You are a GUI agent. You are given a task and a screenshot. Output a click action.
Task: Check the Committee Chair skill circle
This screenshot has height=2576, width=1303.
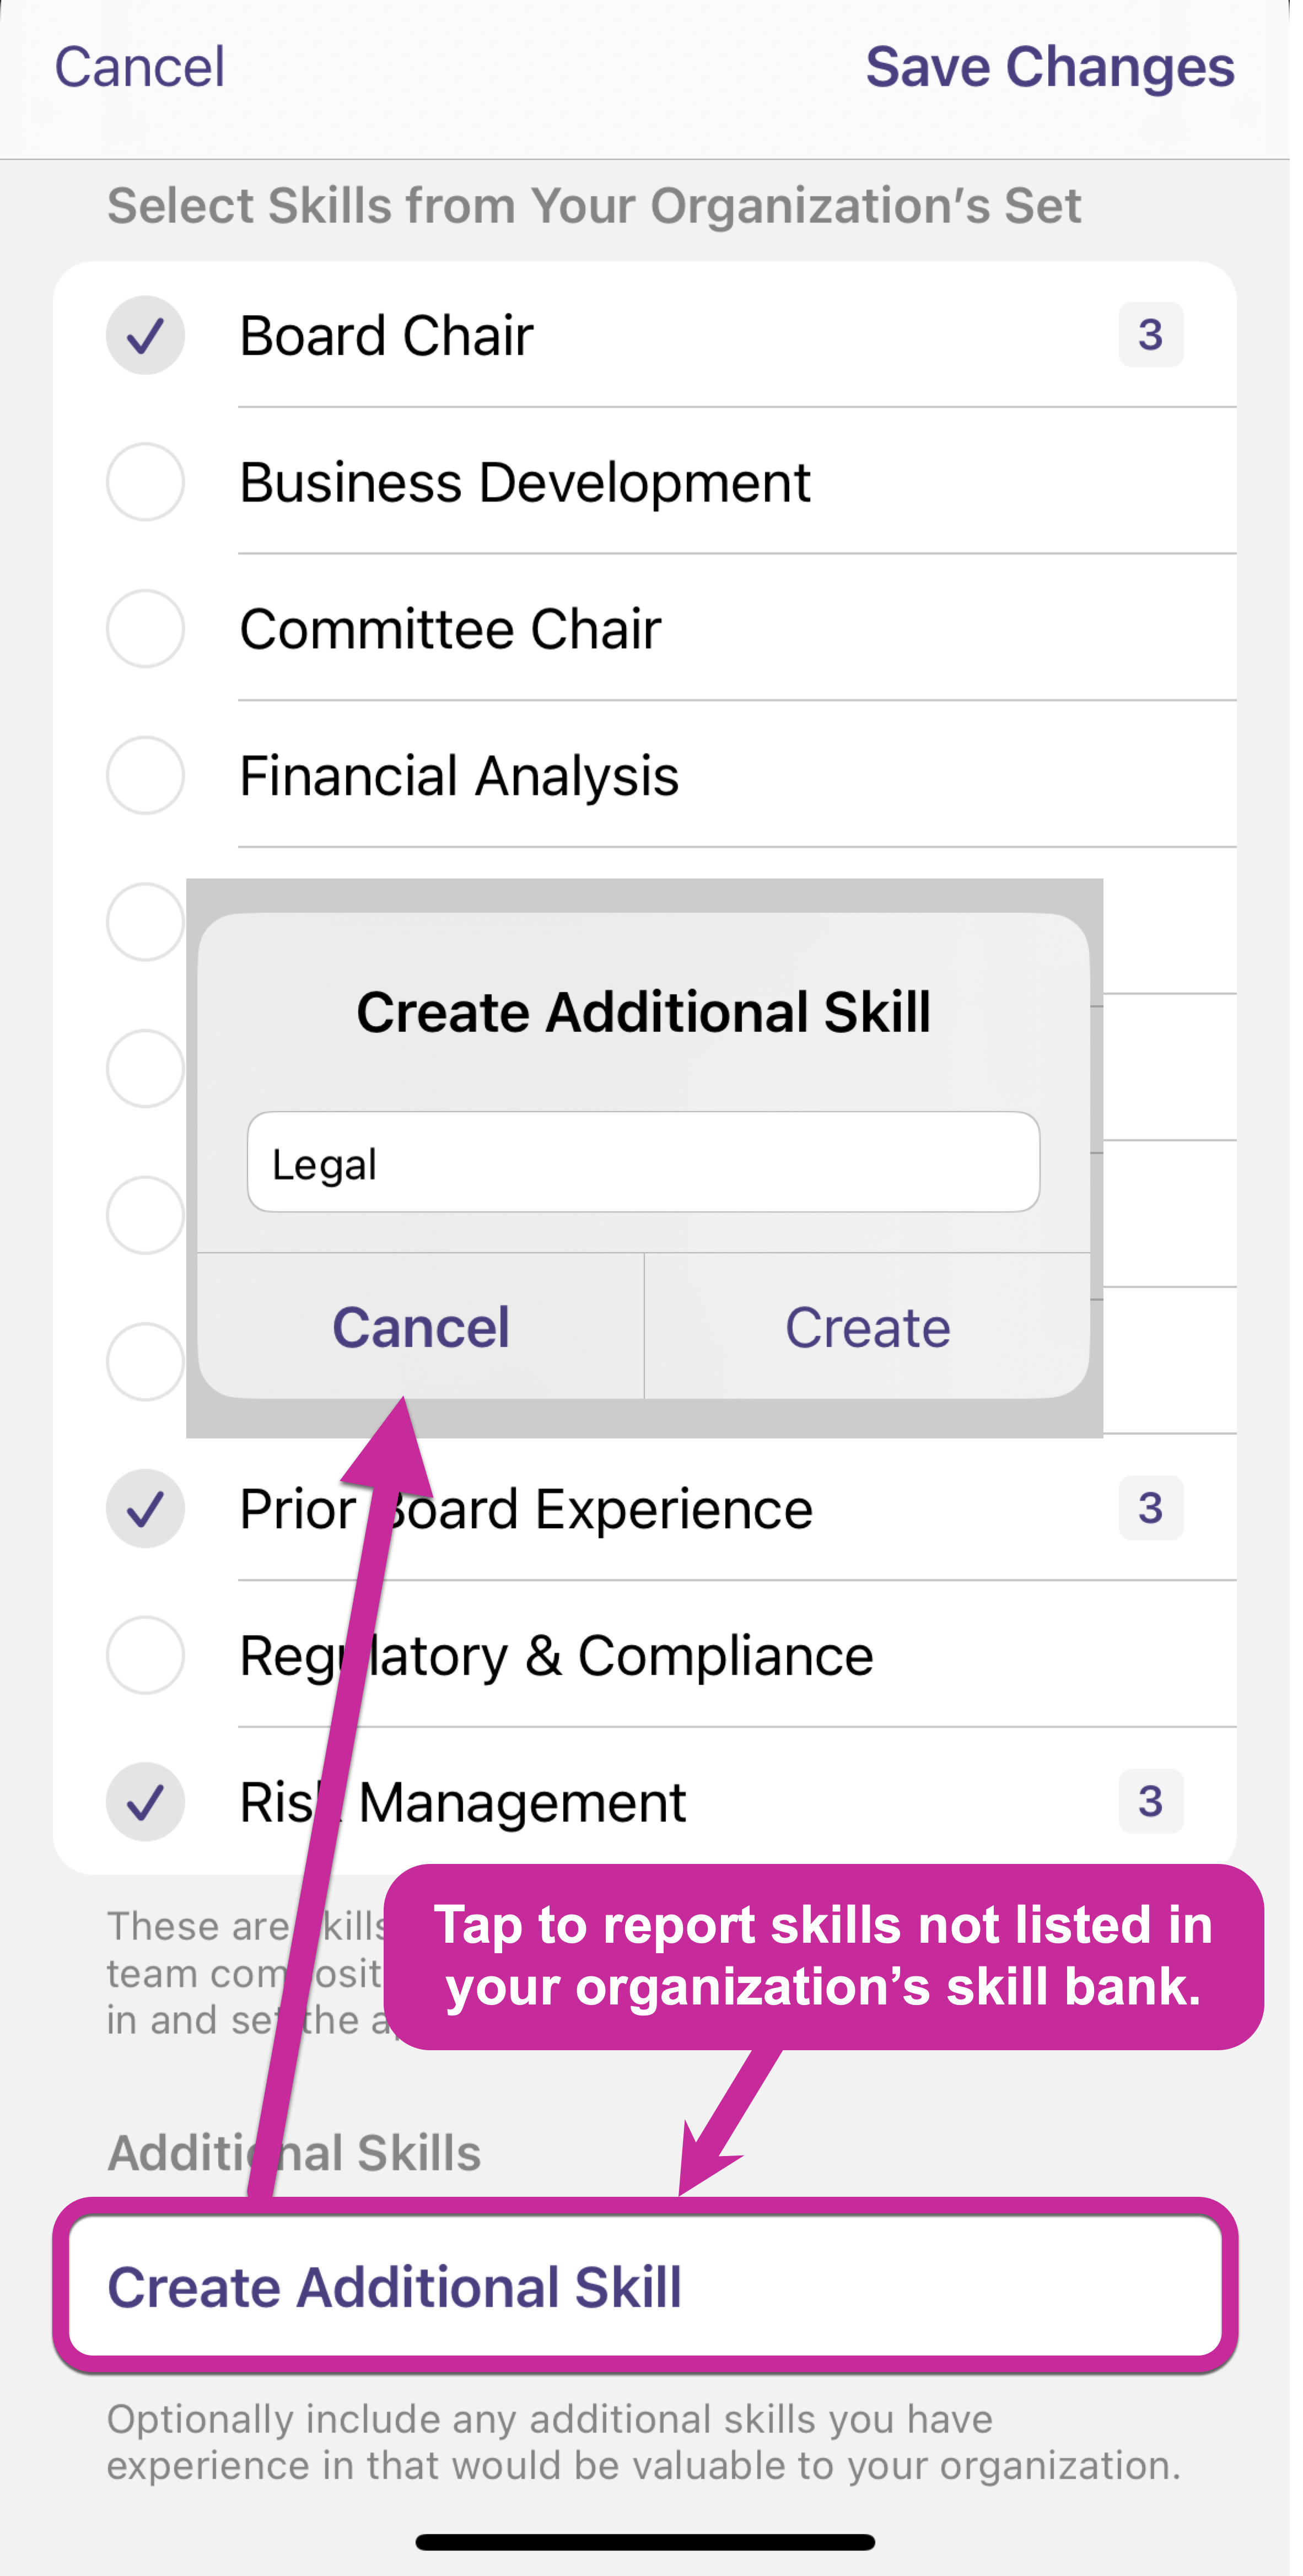[x=145, y=629]
